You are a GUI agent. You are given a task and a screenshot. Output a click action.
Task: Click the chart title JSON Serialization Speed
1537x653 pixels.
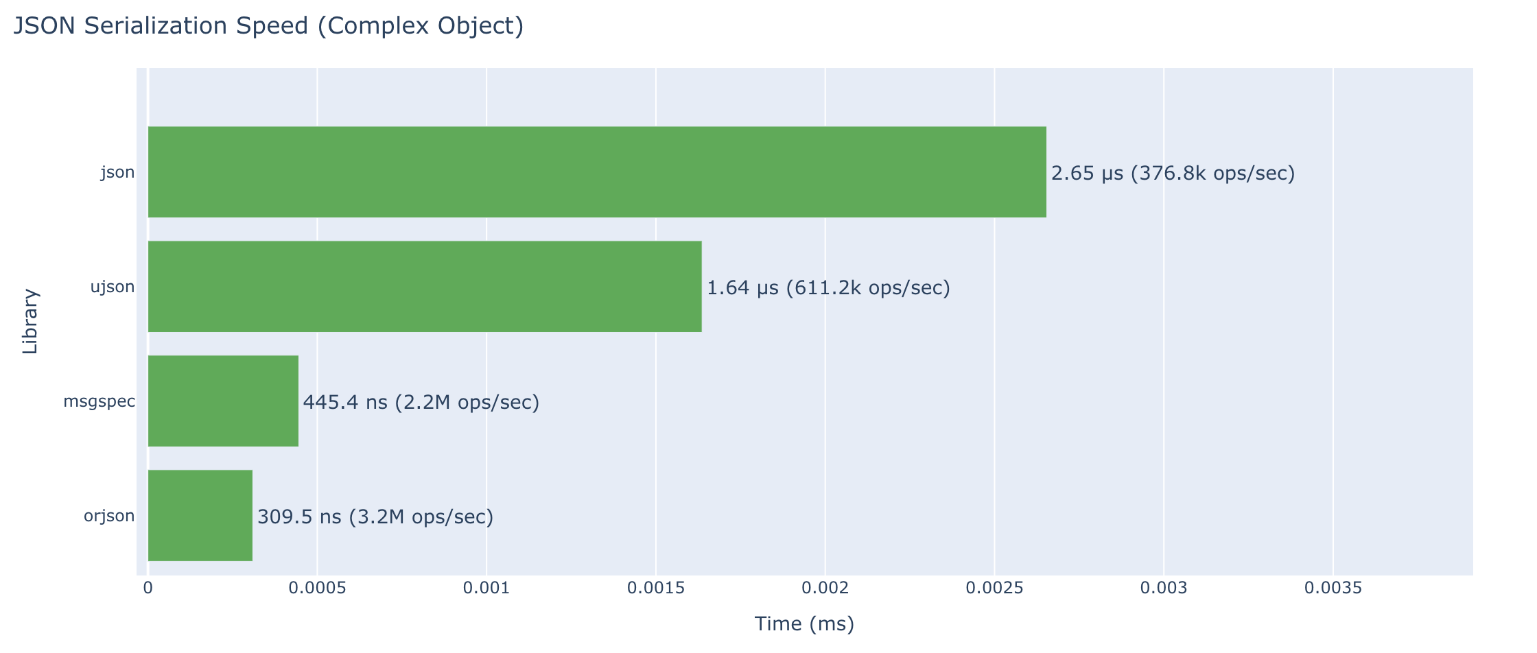268,26
